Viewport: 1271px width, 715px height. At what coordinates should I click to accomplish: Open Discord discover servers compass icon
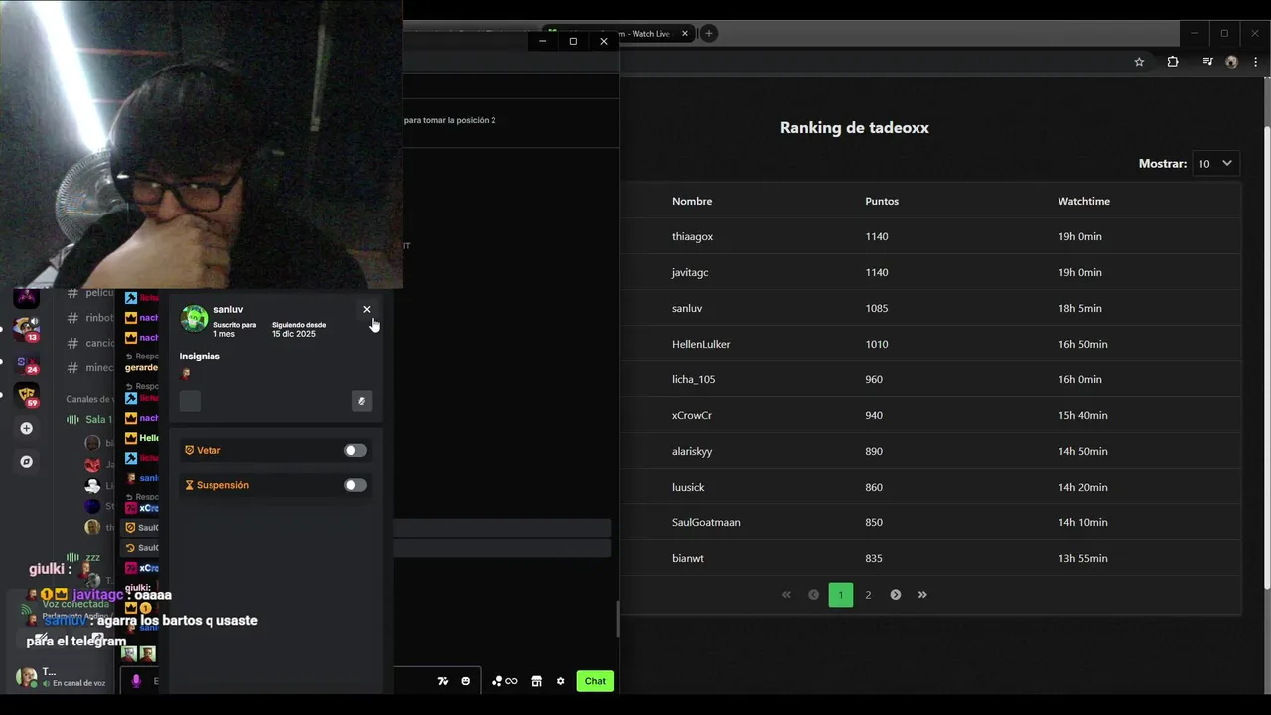pyautogui.click(x=27, y=462)
